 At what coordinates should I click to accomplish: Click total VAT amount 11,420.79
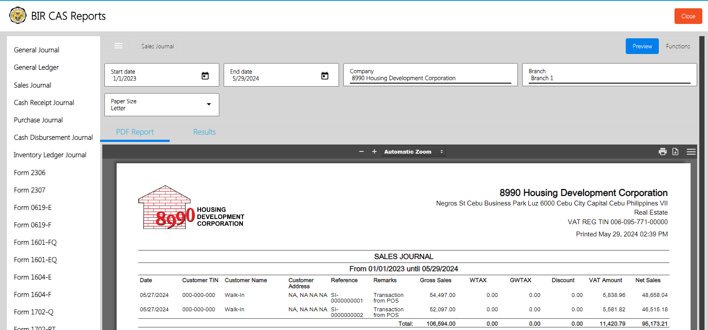pos(612,324)
